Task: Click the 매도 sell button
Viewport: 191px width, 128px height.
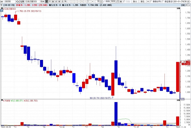Action: click(142, 1)
